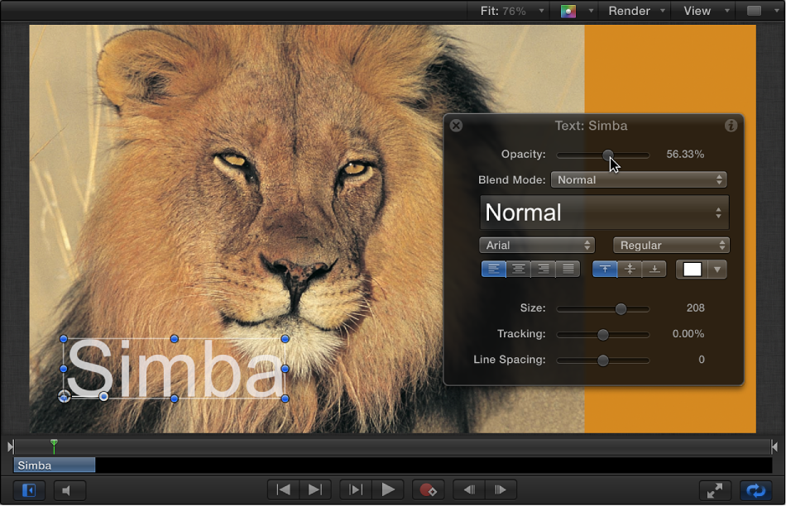This screenshot has height=506, width=786.
Task: Set vertical alignment to middle
Action: coord(630,269)
